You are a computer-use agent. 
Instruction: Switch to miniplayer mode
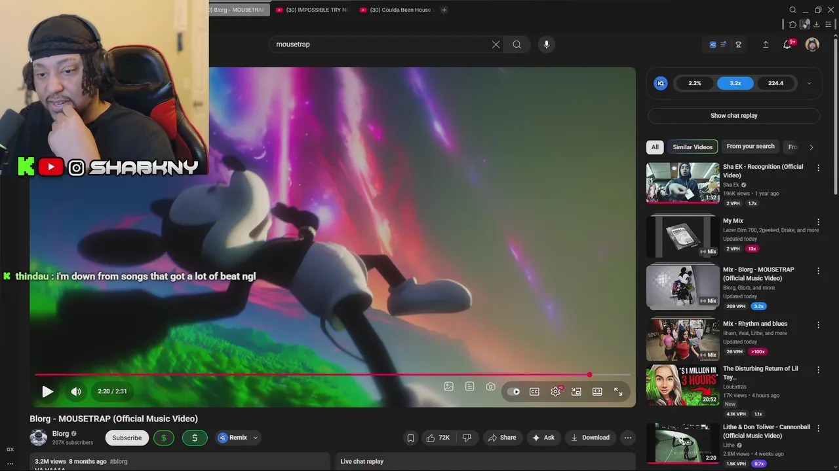(x=576, y=391)
